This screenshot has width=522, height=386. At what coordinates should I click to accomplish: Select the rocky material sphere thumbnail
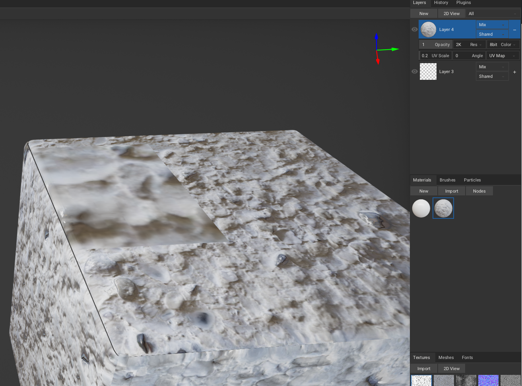coord(443,208)
